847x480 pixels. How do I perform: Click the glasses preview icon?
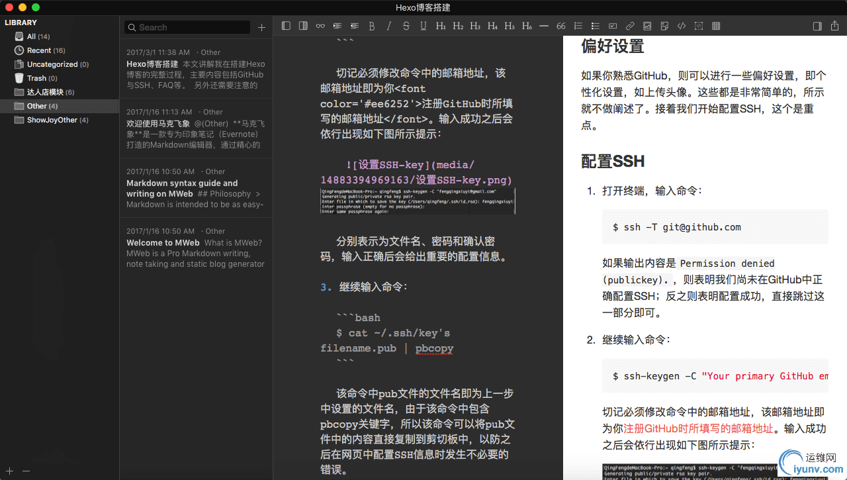pos(320,26)
